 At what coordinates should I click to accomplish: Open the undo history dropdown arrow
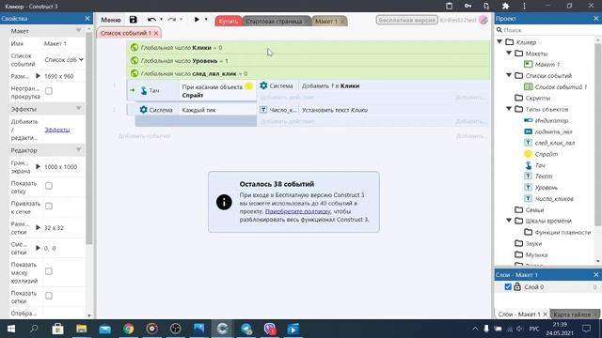click(x=161, y=19)
